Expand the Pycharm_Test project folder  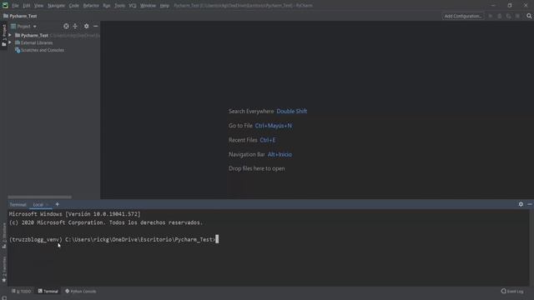[10, 35]
